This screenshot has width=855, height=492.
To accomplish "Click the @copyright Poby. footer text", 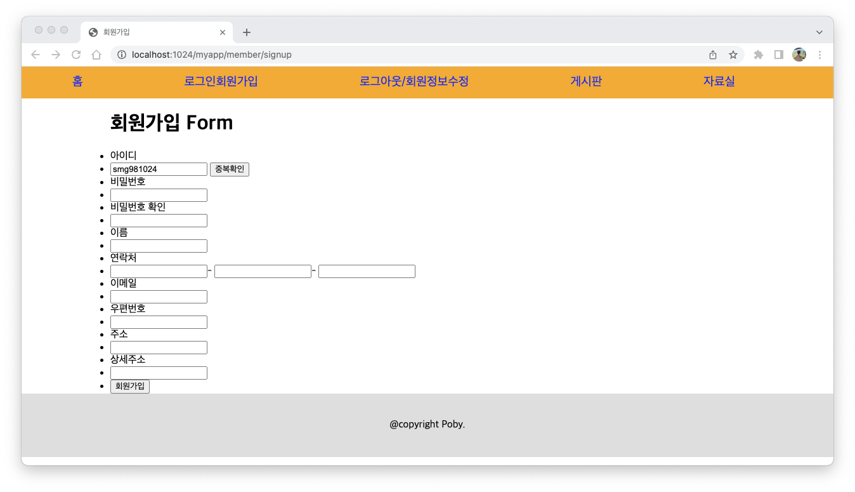I will [x=427, y=424].
